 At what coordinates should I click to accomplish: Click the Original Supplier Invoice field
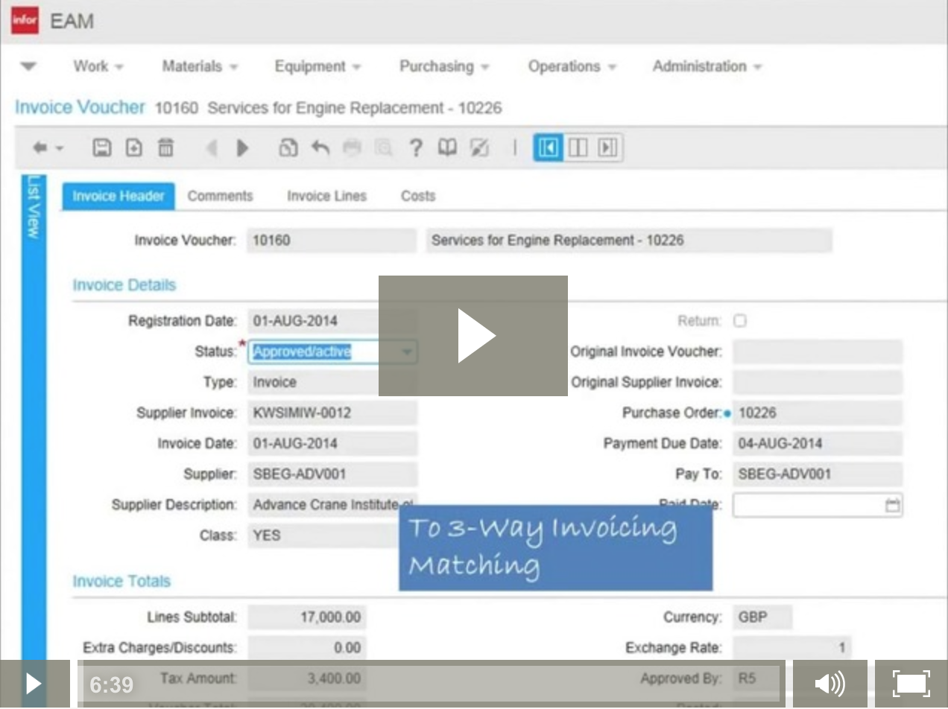(x=818, y=382)
